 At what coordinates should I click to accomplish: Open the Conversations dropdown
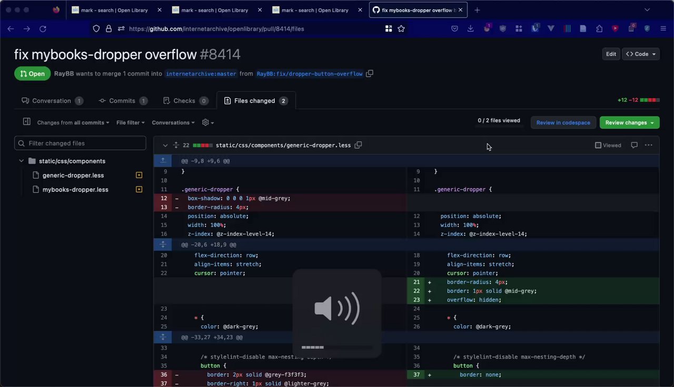(173, 123)
